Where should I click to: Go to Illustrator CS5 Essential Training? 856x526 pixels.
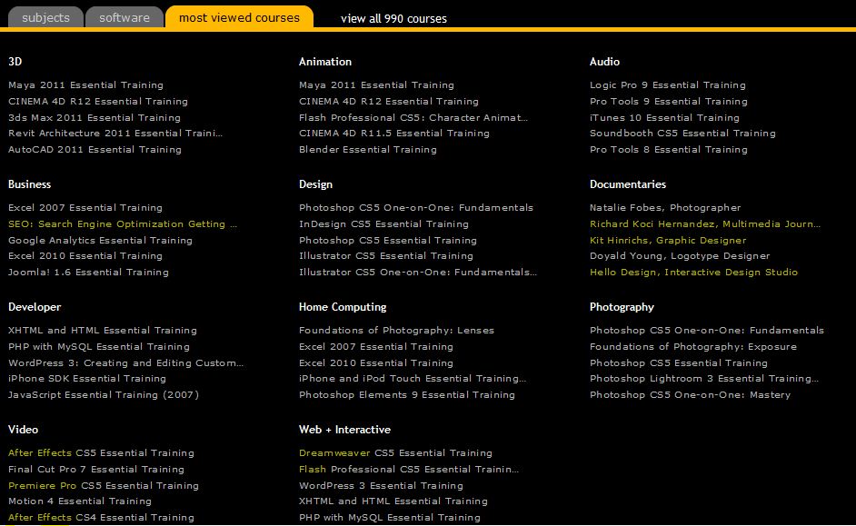pyautogui.click(x=386, y=256)
